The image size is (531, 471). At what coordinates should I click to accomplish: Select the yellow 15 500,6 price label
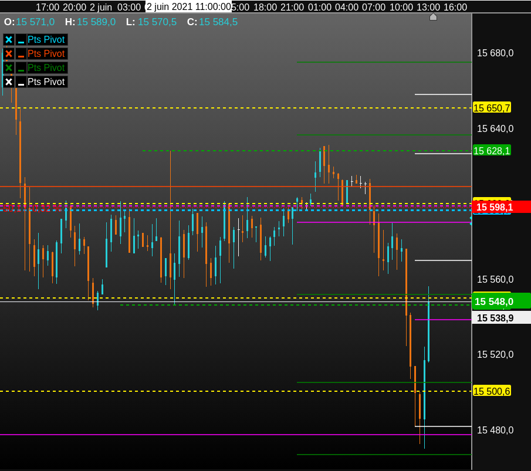click(492, 391)
